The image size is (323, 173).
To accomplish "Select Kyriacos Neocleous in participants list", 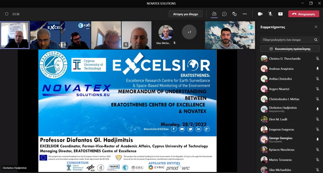I will (x=290, y=150).
